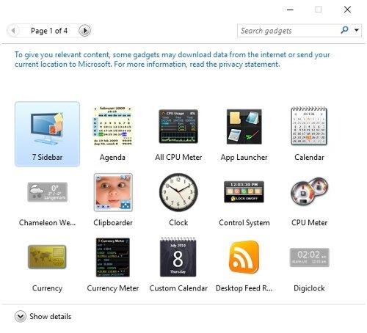Image resolution: width=367 pixels, height=333 pixels.
Task: Select the gold Currency gadget
Action: click(x=47, y=257)
